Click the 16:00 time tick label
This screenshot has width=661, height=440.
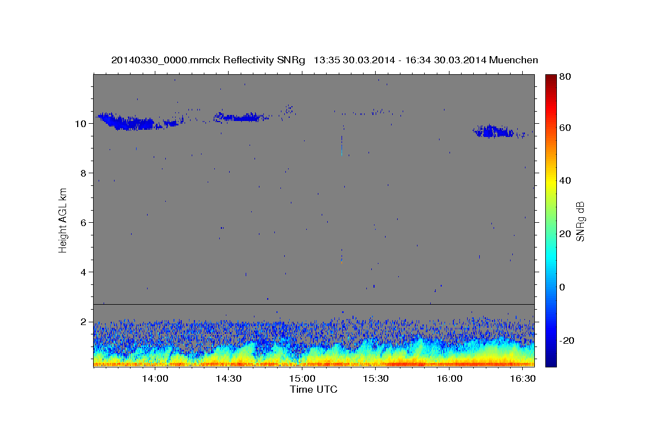pos(449,379)
